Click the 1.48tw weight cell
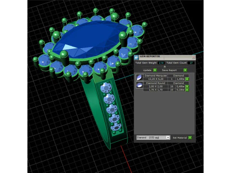 pyautogui.click(x=180, y=79)
